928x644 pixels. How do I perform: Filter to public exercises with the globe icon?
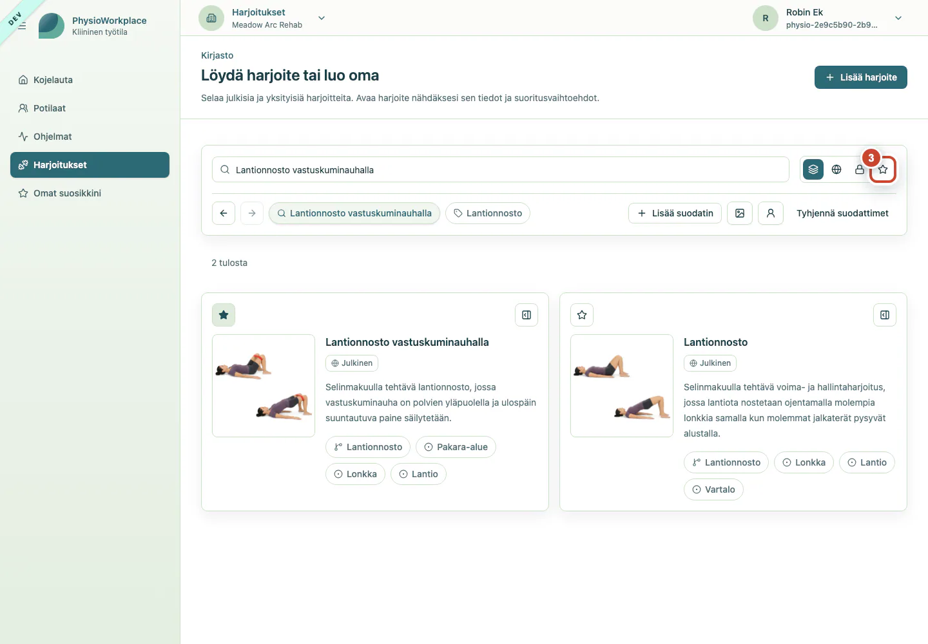click(x=836, y=169)
